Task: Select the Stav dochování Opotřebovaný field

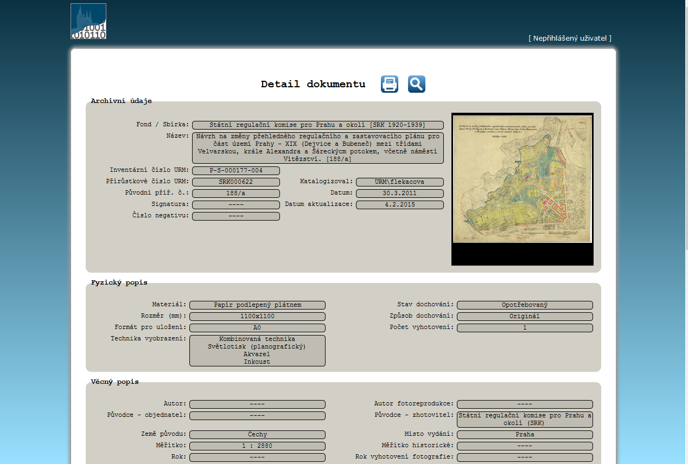Action: (525, 305)
